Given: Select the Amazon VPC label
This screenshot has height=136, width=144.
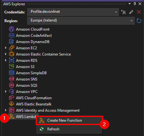Looking at the screenshot, I should 27,92.
